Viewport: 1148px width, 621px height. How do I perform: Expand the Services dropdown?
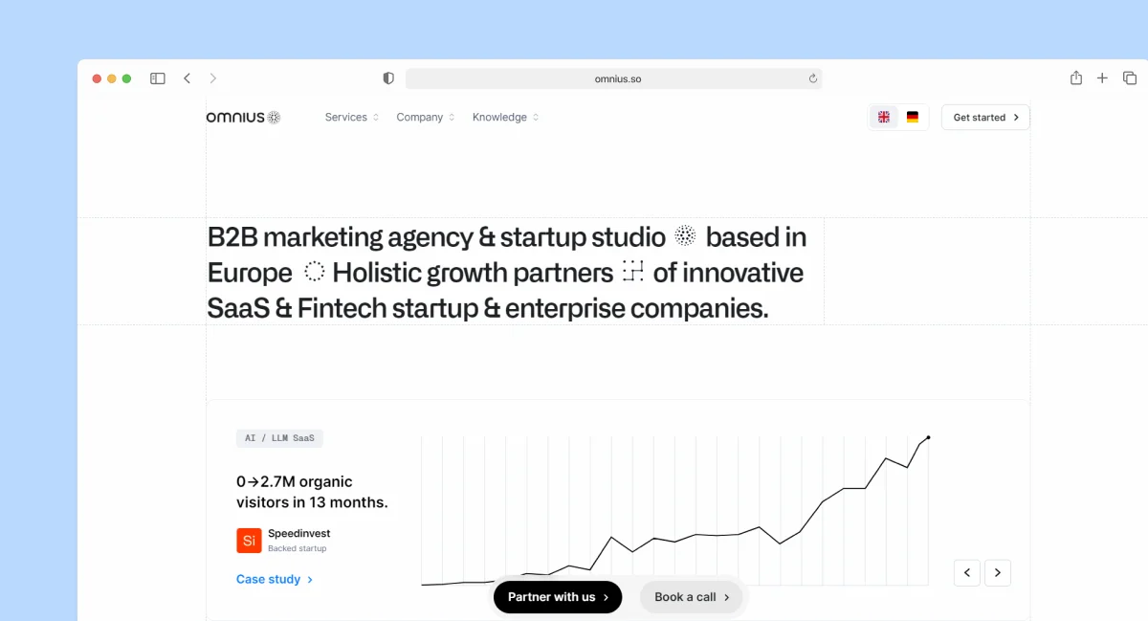click(x=352, y=118)
